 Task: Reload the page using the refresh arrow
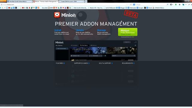click(131, 4)
